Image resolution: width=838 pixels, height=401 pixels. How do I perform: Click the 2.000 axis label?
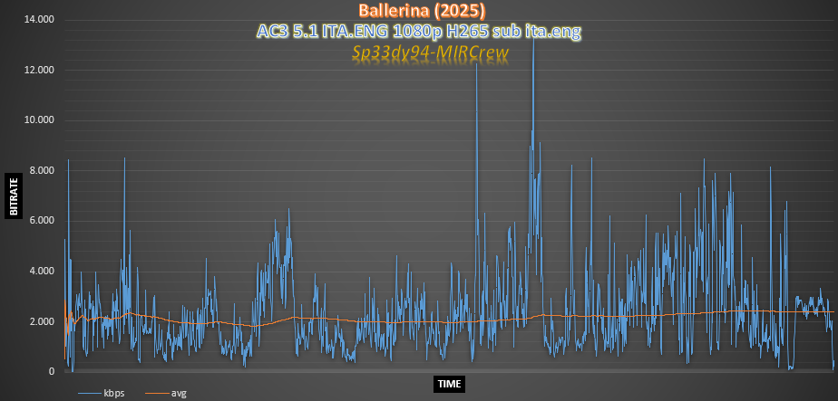pyautogui.click(x=42, y=321)
